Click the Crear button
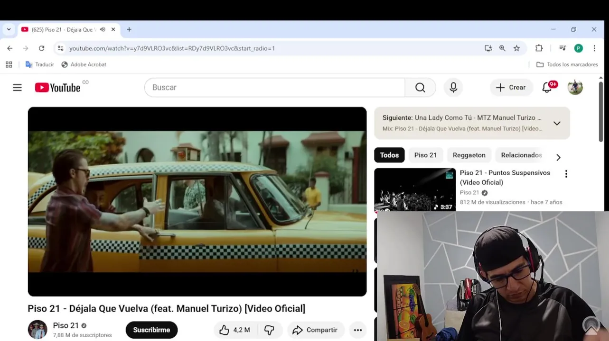Viewport: 609px width, 341px height. point(511,88)
